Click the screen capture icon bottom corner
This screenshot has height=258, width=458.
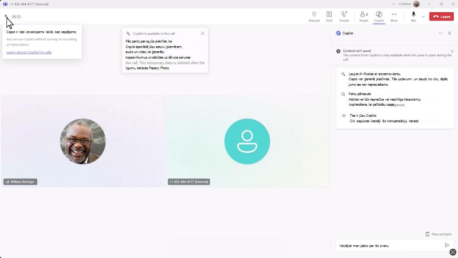click(x=453, y=252)
